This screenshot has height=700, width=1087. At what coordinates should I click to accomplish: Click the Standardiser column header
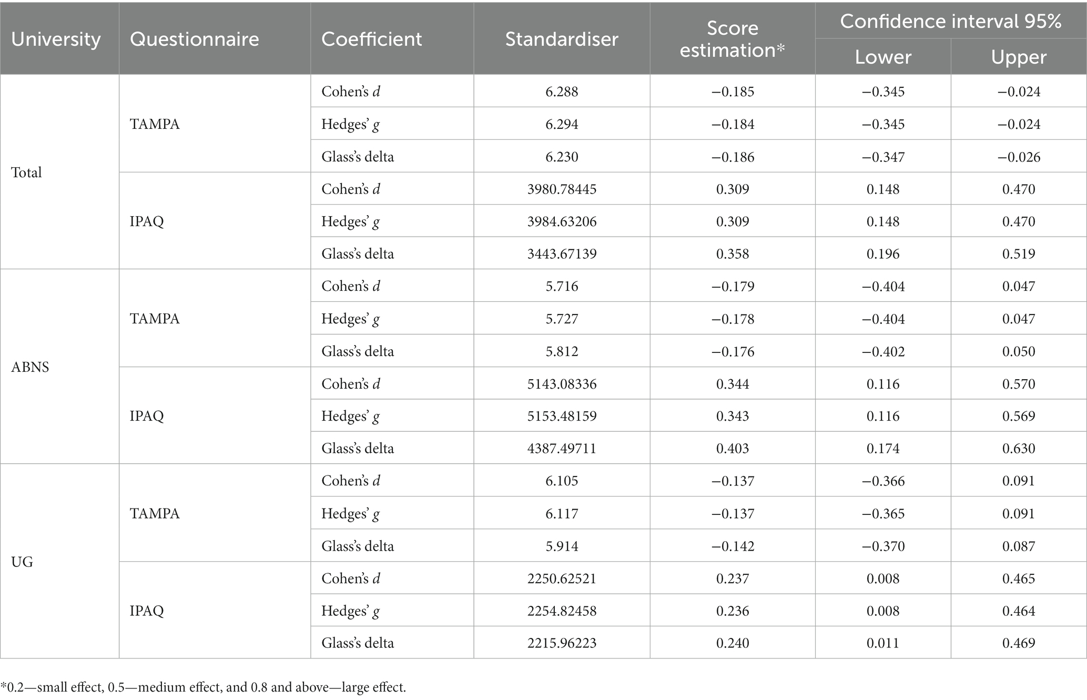click(562, 39)
